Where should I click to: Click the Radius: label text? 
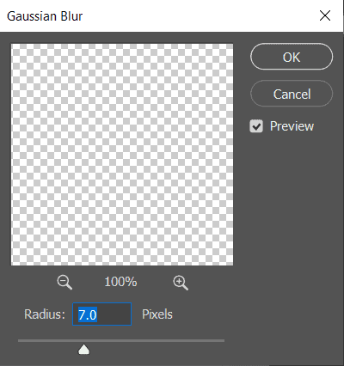45,314
